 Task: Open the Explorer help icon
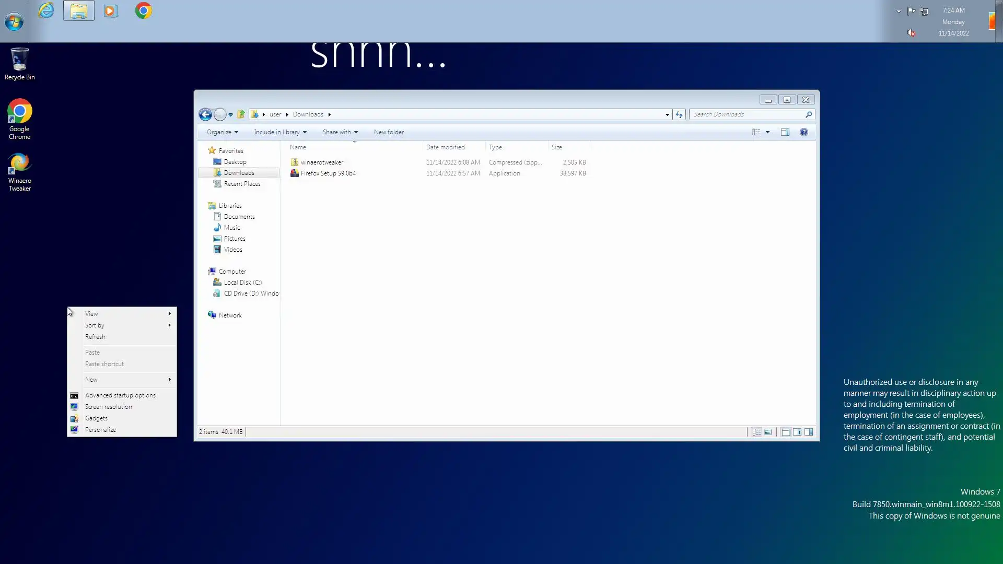[x=804, y=132]
